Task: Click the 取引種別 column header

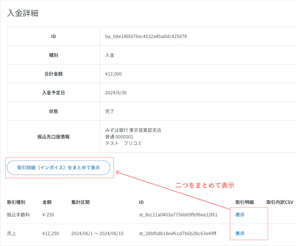Action: pyautogui.click(x=16, y=202)
